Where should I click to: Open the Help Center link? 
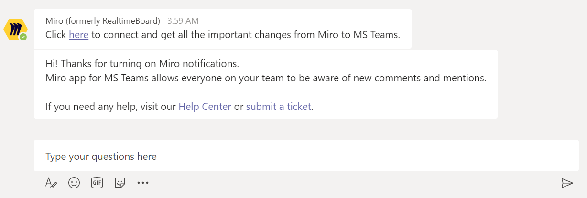[x=205, y=107]
